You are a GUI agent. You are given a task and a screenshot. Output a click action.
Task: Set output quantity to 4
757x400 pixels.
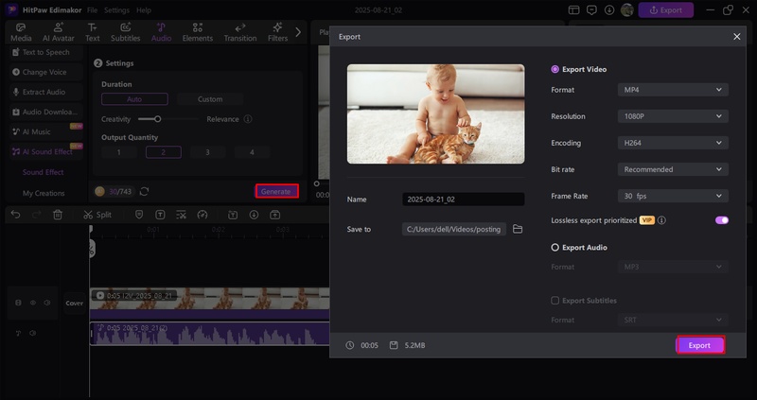(252, 152)
